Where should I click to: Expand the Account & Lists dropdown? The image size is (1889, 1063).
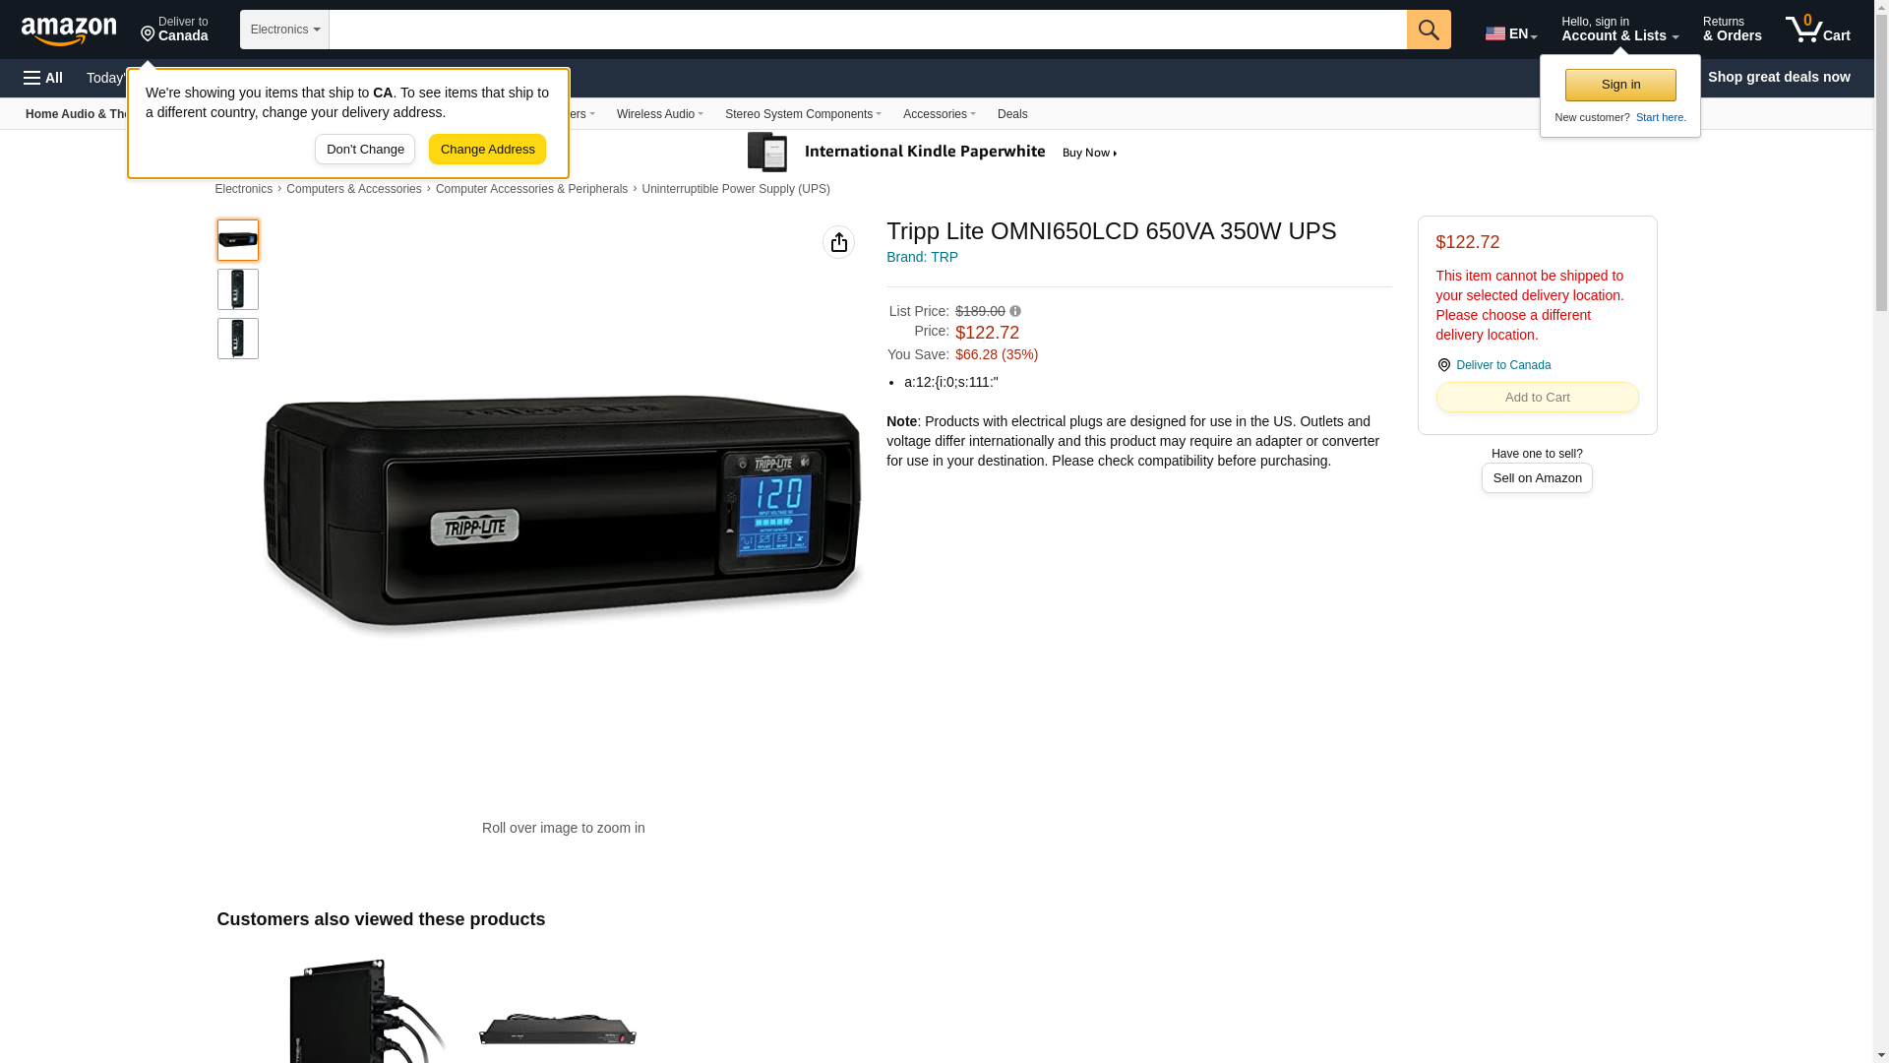tap(1619, 30)
